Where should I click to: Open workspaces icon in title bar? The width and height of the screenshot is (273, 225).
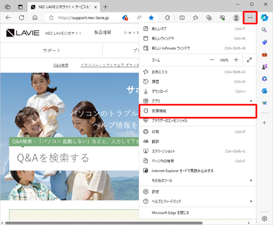8,7
